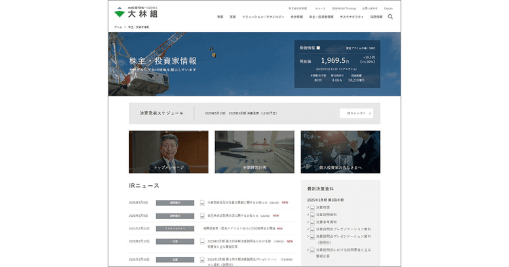Open 自己株式の取得状況 news link
The width and height of the screenshot is (509, 267).
pyautogui.click(x=233, y=215)
